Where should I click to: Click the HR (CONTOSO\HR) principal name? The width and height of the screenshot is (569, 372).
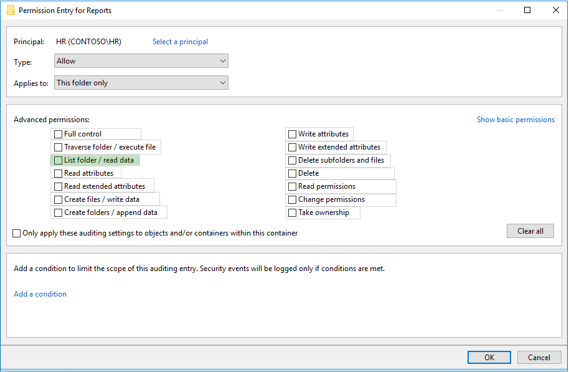[x=88, y=42]
